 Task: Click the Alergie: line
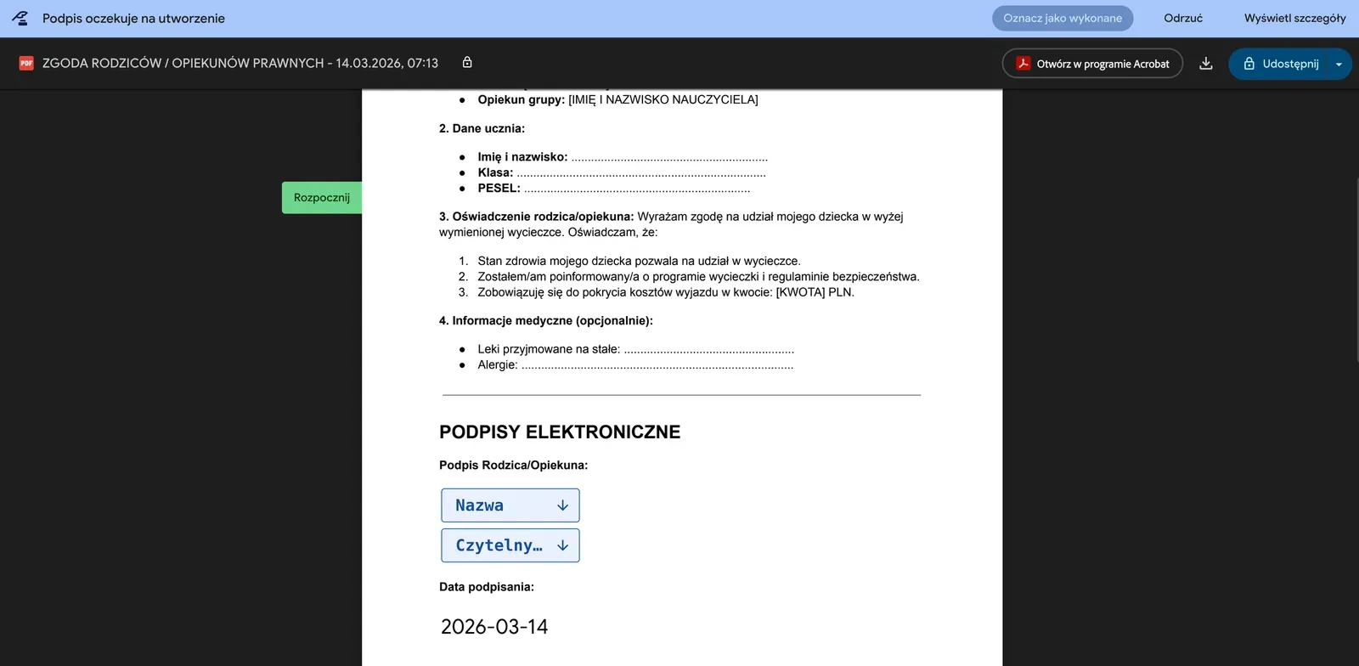point(635,365)
